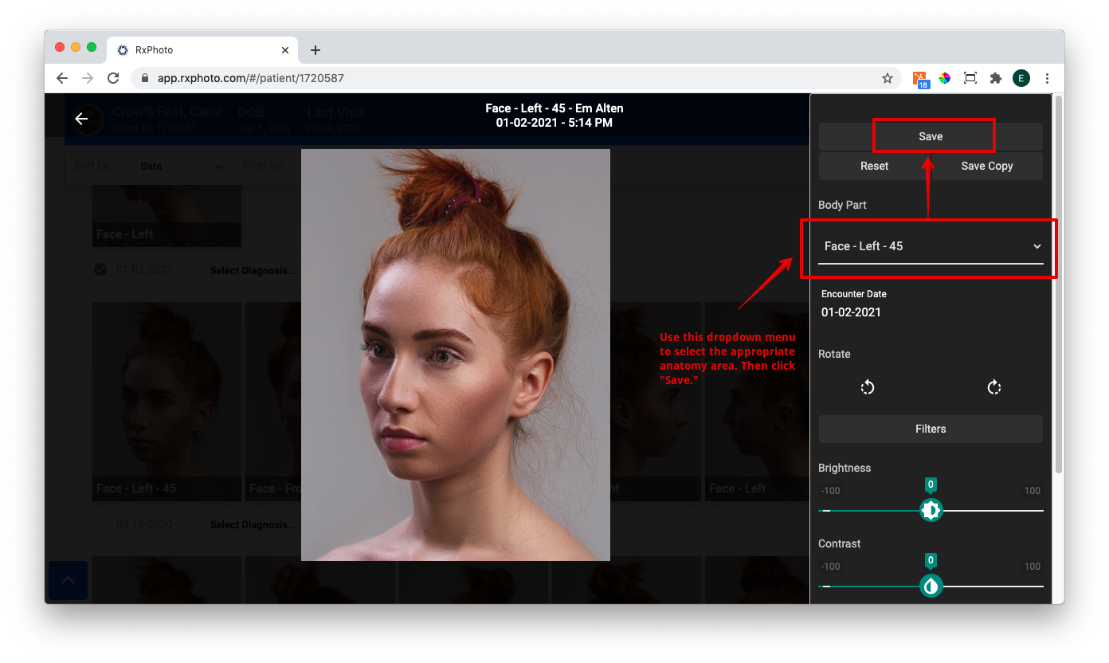Click the timestamp '01-02-2021 - 5:14 PM'
1109x663 pixels.
(554, 123)
